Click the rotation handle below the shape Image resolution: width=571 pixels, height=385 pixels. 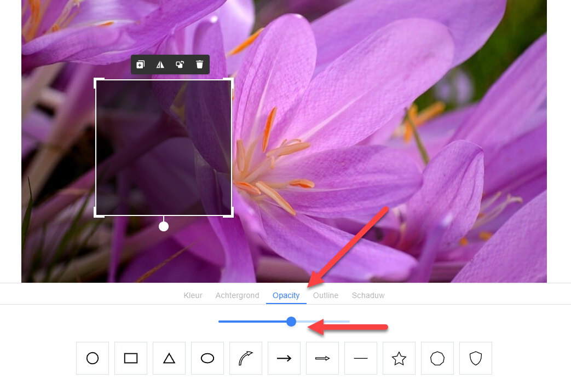(x=164, y=226)
